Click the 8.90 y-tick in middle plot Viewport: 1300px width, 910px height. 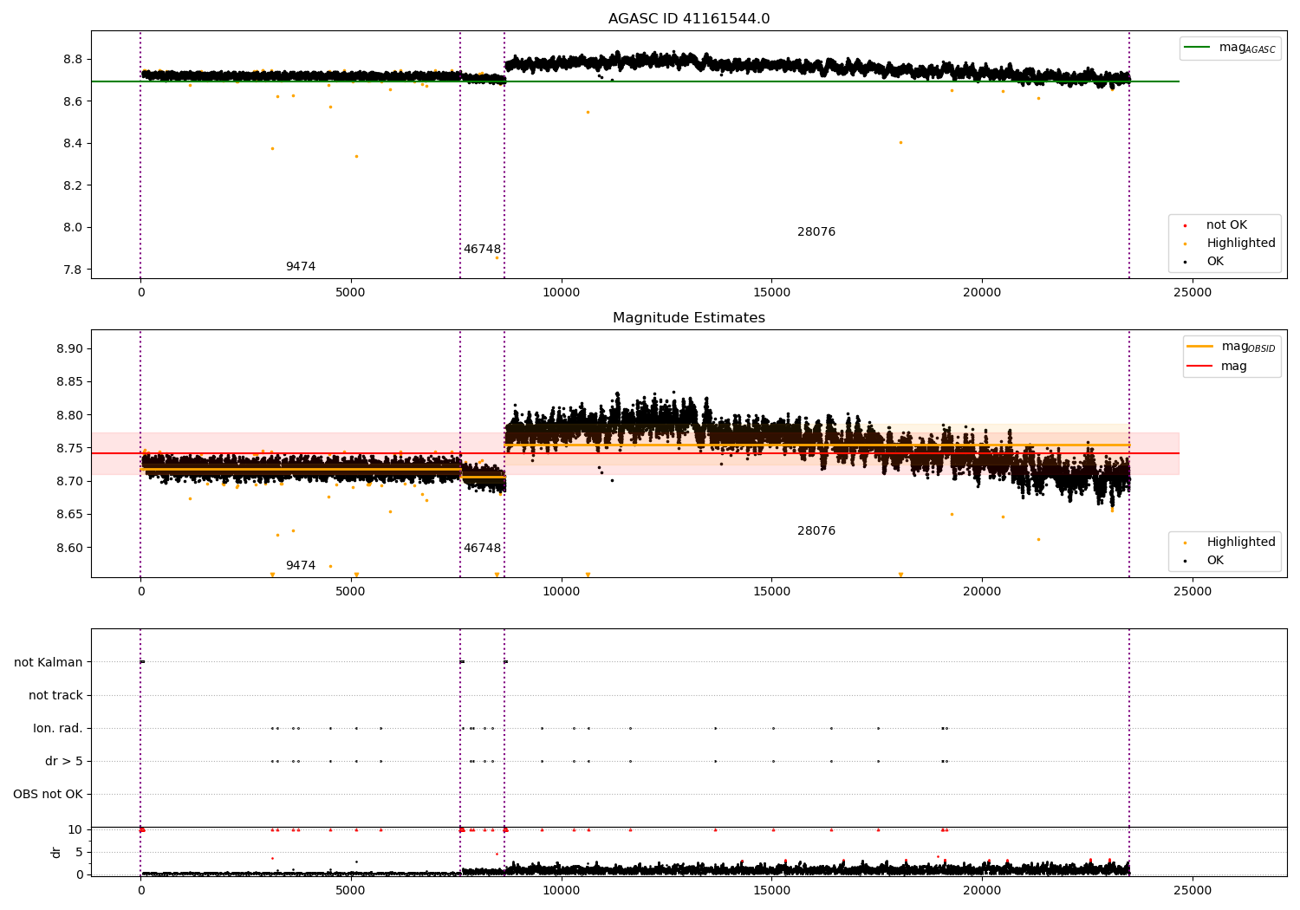(69, 349)
